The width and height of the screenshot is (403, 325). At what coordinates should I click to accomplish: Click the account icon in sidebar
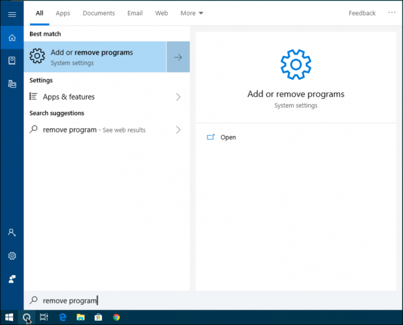12,232
